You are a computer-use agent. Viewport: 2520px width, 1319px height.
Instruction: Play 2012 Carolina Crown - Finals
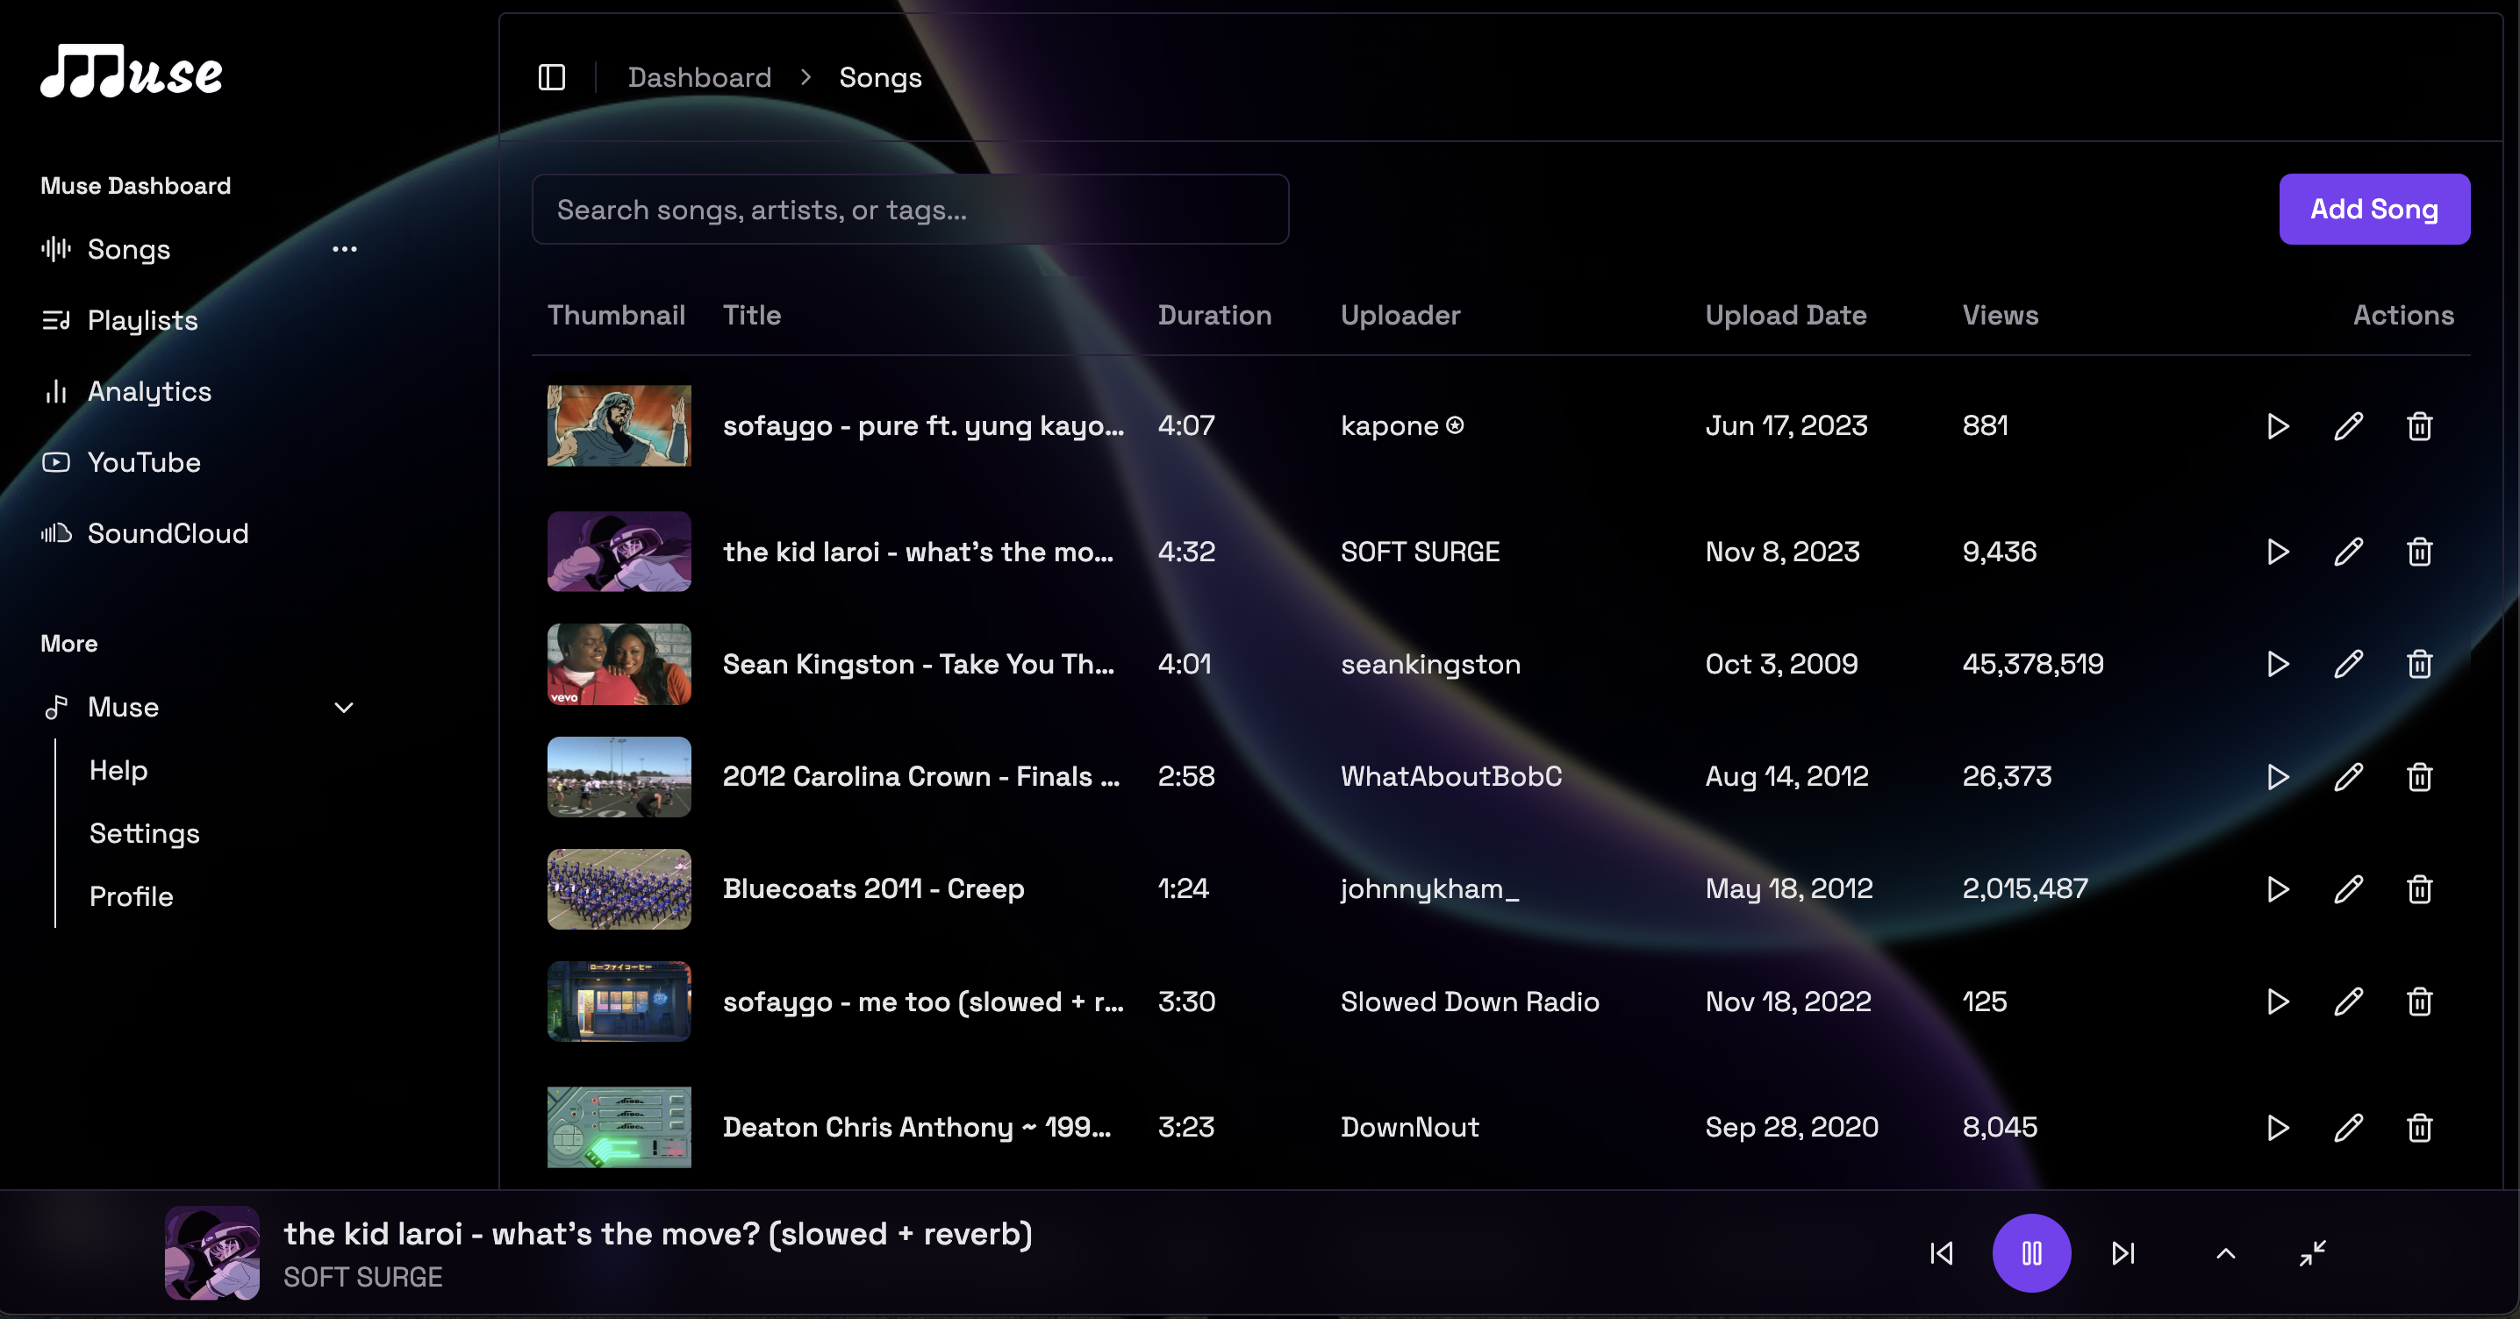2278,776
